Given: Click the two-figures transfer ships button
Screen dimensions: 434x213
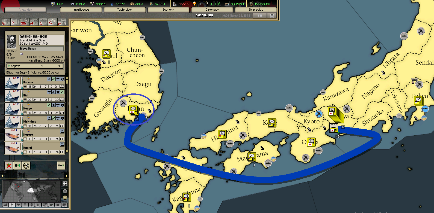Looking at the screenshot, I should (x=61, y=165).
